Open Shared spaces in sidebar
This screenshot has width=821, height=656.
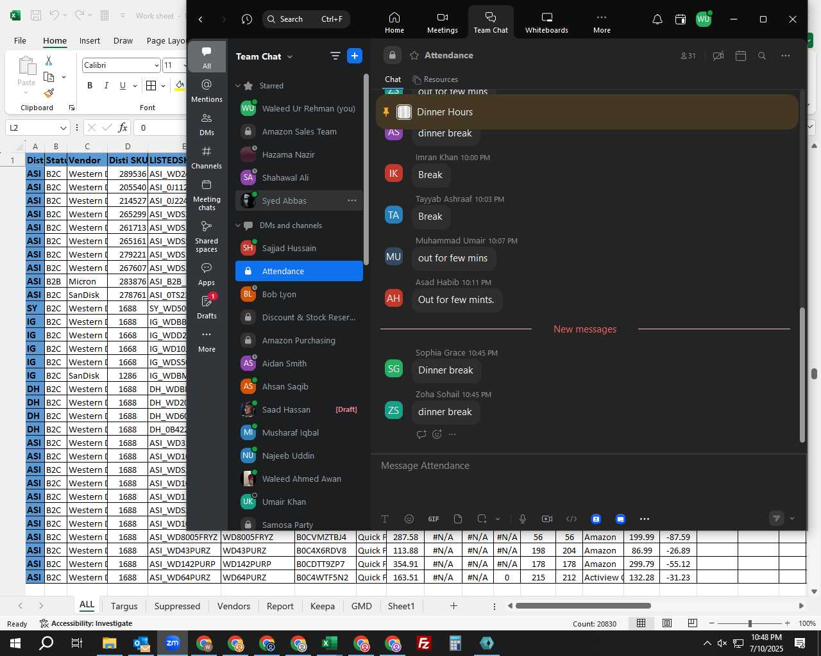click(x=207, y=236)
